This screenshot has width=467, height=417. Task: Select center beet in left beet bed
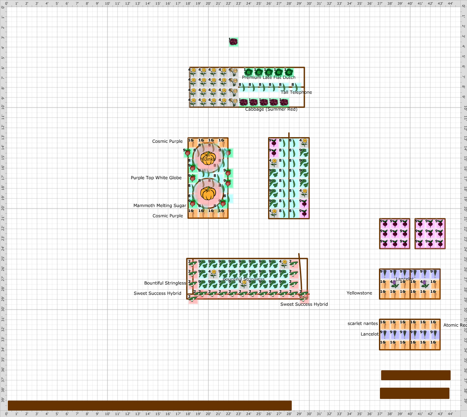[x=395, y=234]
